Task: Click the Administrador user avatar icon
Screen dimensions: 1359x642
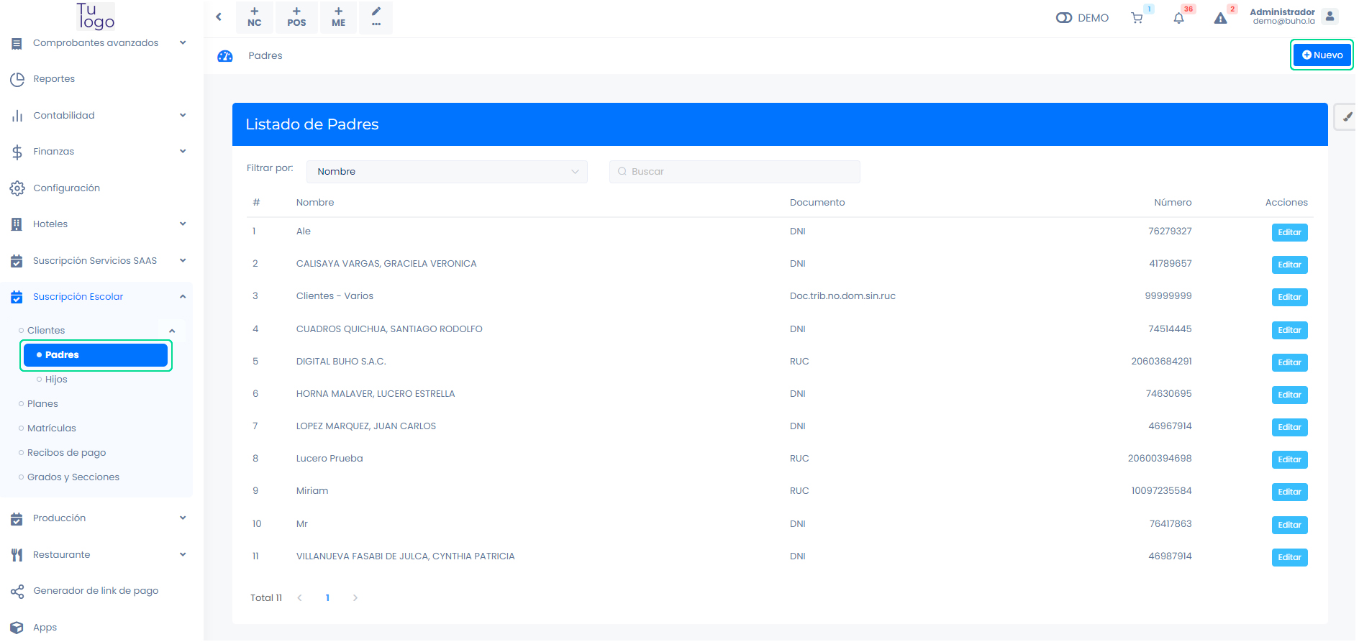Action: click(x=1330, y=17)
